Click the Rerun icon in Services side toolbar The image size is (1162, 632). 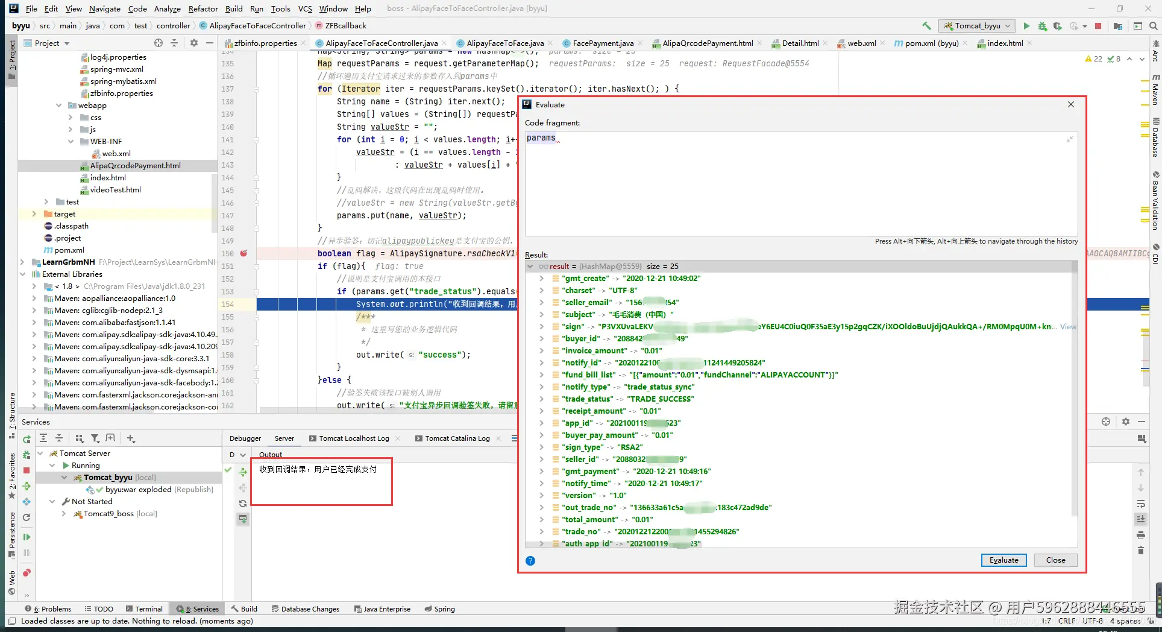coord(27,439)
